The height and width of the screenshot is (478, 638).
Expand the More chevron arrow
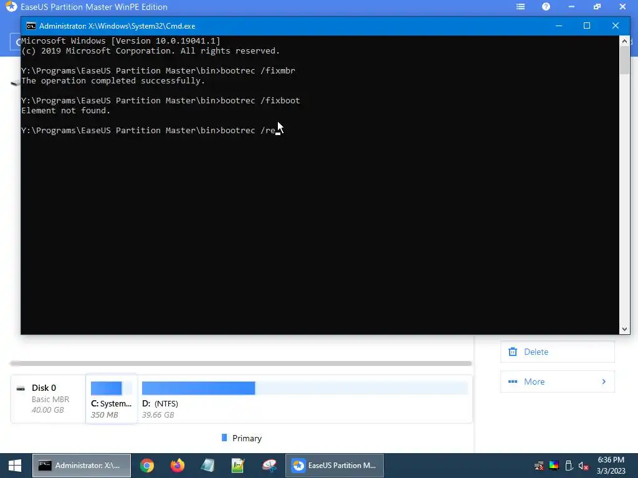click(604, 382)
